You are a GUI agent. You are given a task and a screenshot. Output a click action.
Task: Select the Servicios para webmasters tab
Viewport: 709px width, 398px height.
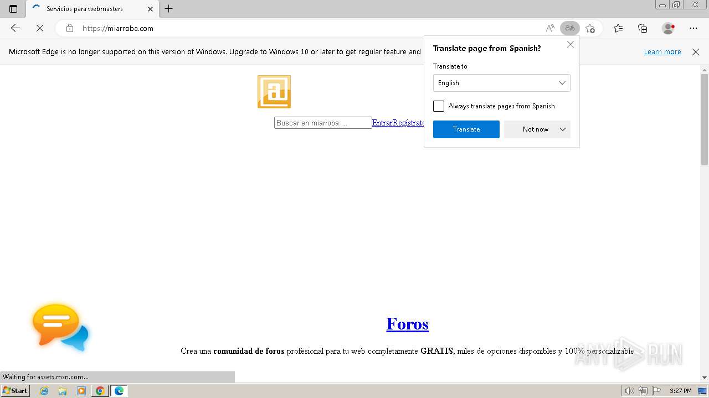point(91,9)
